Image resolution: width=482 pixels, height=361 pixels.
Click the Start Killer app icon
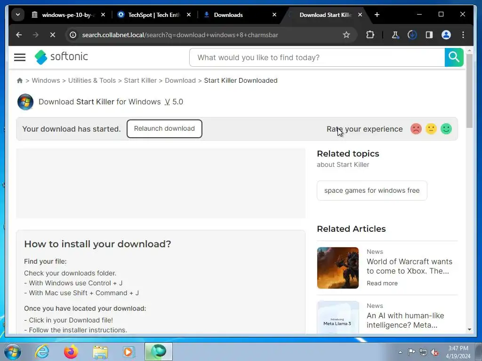25,102
